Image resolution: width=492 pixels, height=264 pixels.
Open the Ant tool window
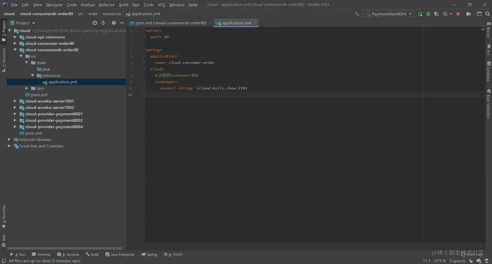point(488,50)
